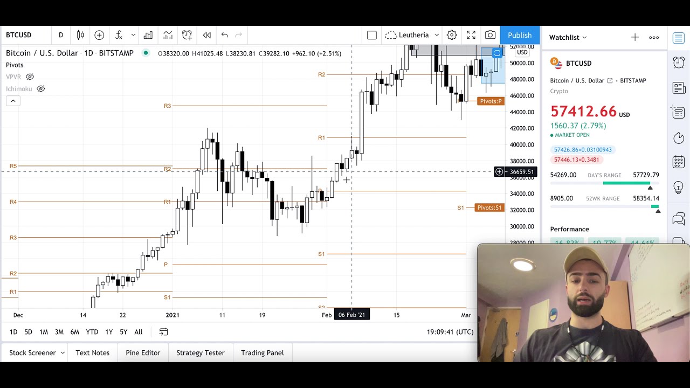
Task: Set the range to 1Y
Action: pos(109,332)
